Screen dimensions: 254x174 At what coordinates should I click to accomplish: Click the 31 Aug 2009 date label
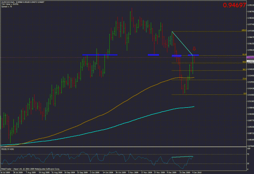coord(57,172)
